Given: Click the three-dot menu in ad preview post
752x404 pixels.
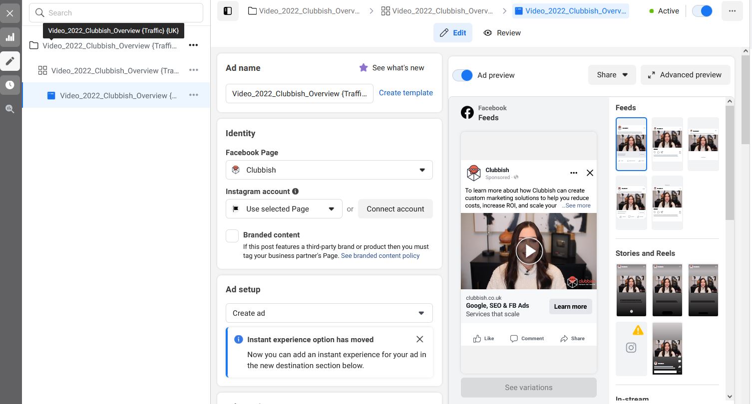Looking at the screenshot, I should [574, 173].
